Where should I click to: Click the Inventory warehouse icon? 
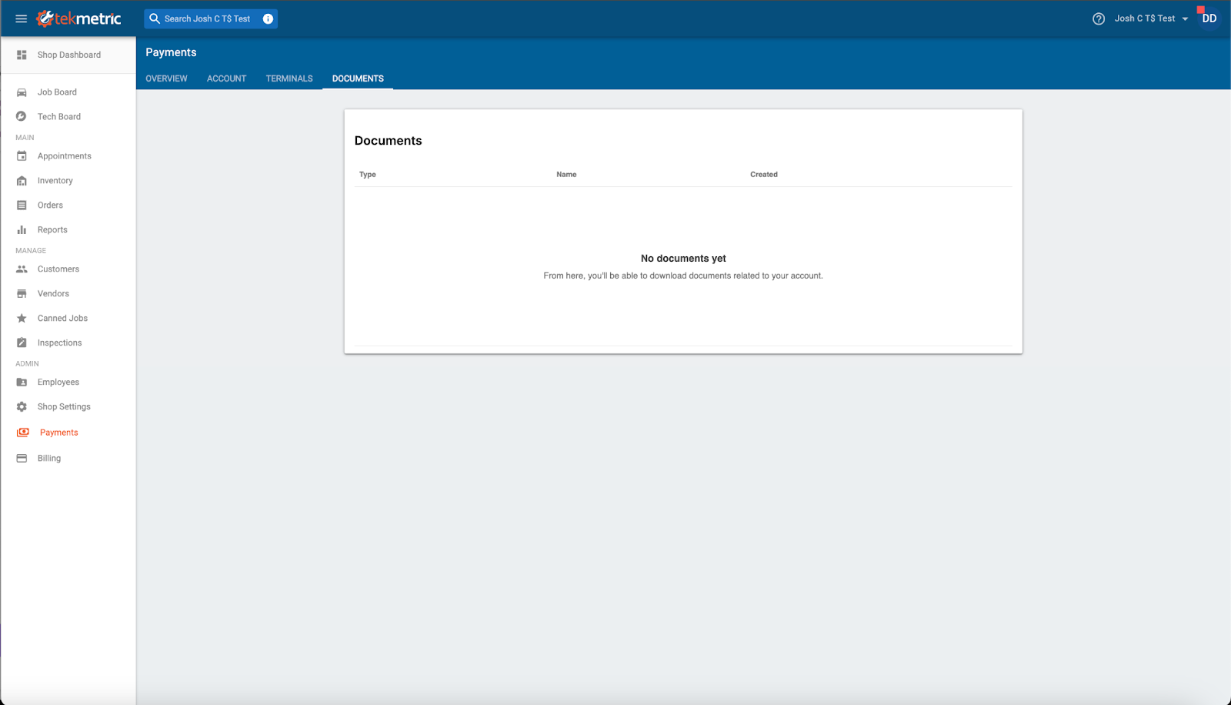pyautogui.click(x=22, y=181)
